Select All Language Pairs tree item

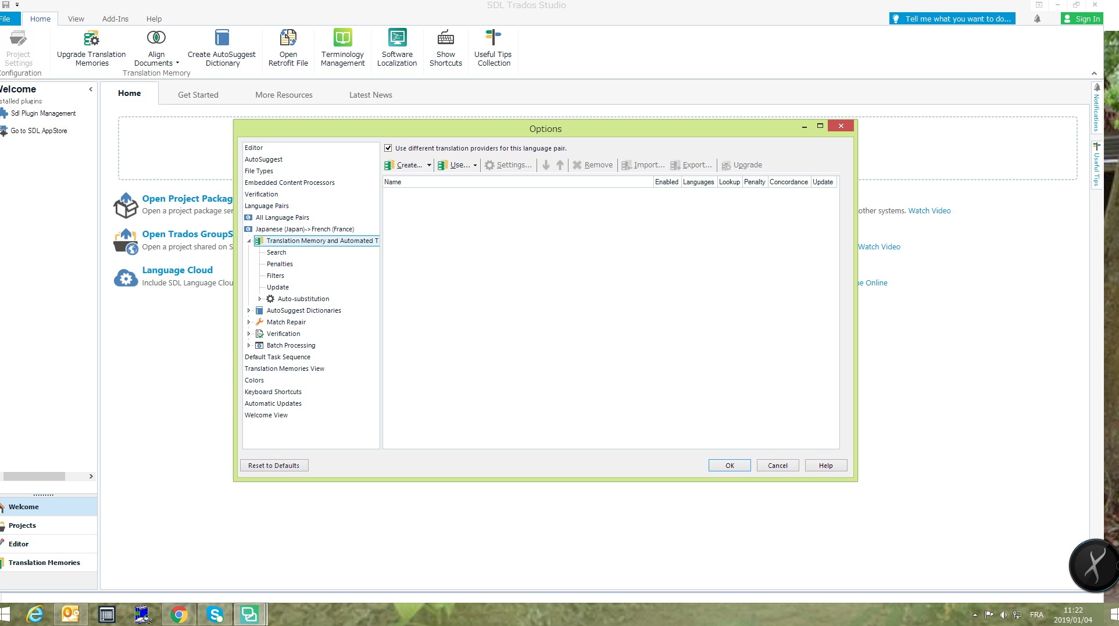tap(282, 217)
